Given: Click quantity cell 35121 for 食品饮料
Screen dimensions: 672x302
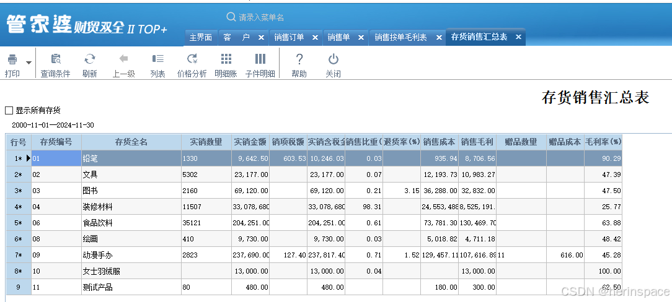Looking at the screenshot, I should point(206,223).
